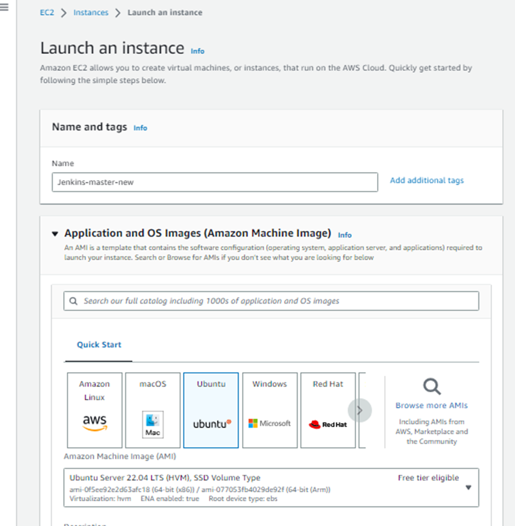Open the Ubuntu Server 22.04 AMI dropdown

[468, 487]
